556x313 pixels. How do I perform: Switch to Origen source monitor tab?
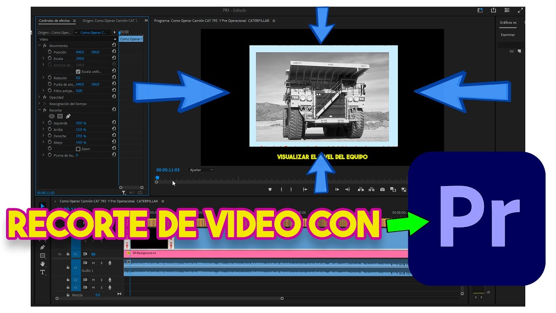pos(109,20)
